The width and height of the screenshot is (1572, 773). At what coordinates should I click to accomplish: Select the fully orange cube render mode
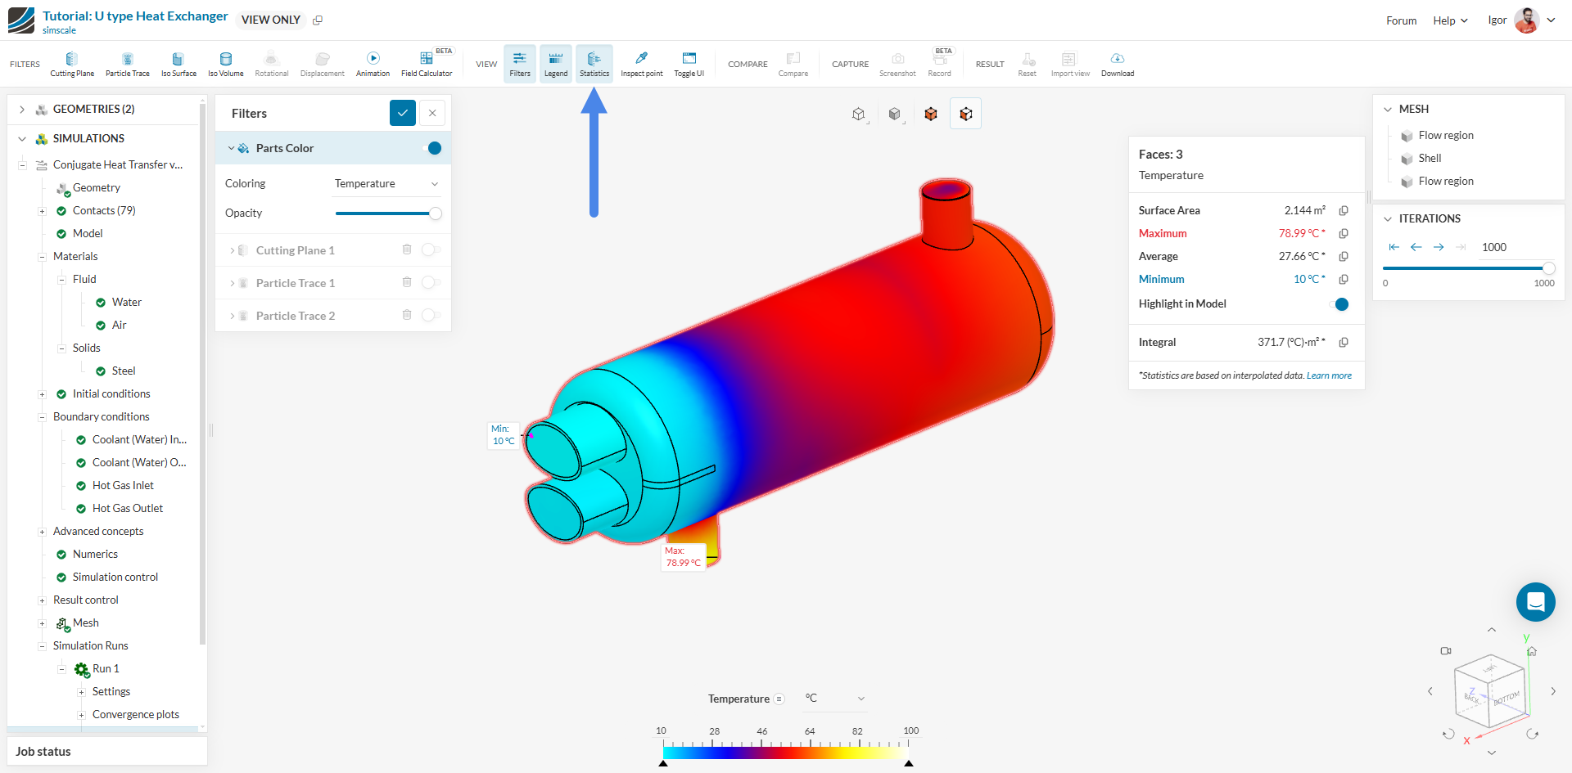click(x=930, y=114)
